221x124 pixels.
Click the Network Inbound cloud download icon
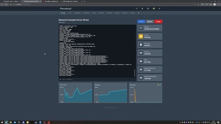point(141,70)
